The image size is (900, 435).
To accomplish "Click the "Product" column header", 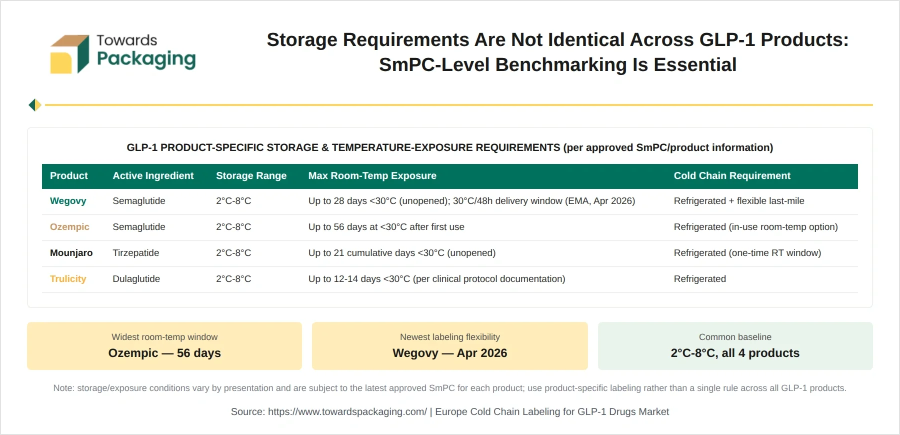I will click(69, 176).
